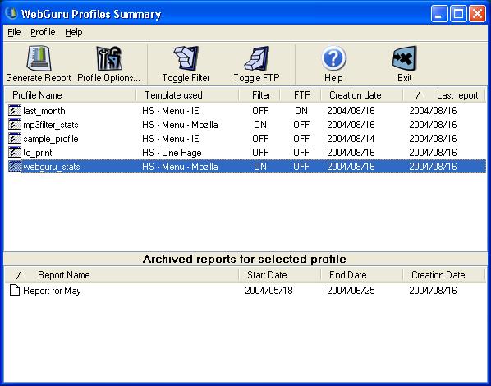Image resolution: width=491 pixels, height=386 pixels.
Task: Click the webguru_stats profile icon
Action: 15,167
